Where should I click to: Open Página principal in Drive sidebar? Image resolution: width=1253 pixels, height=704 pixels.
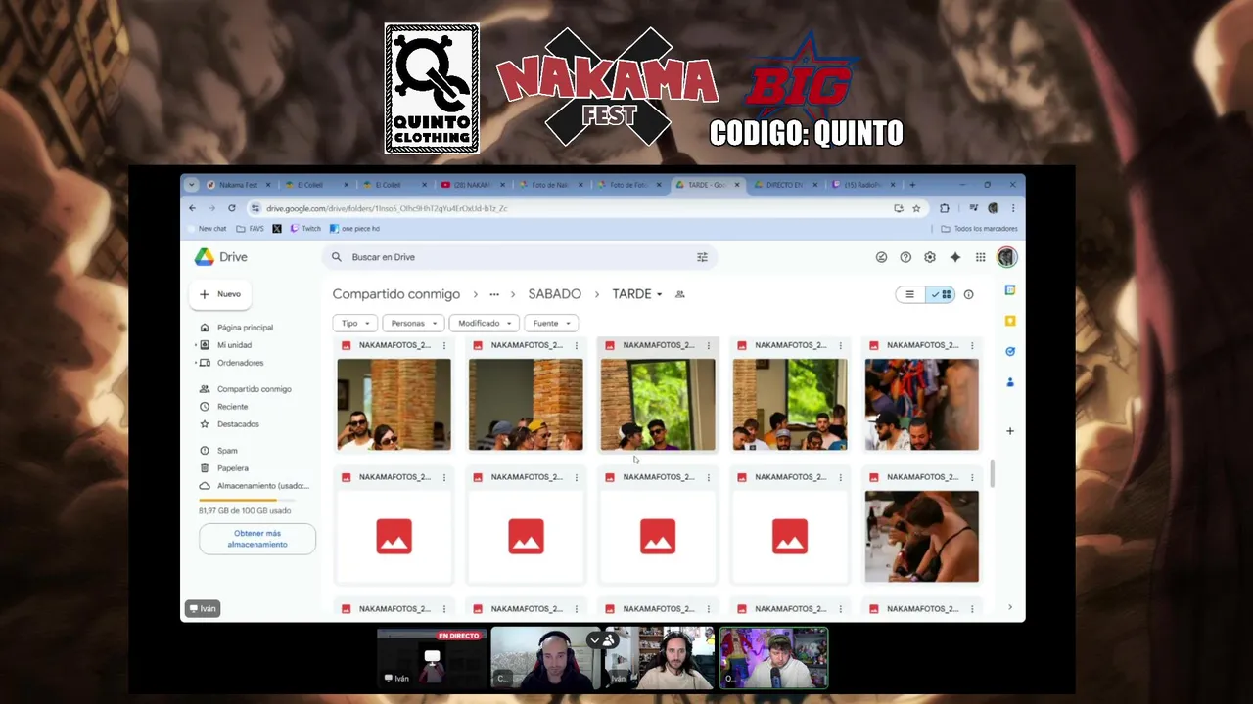[x=245, y=328]
